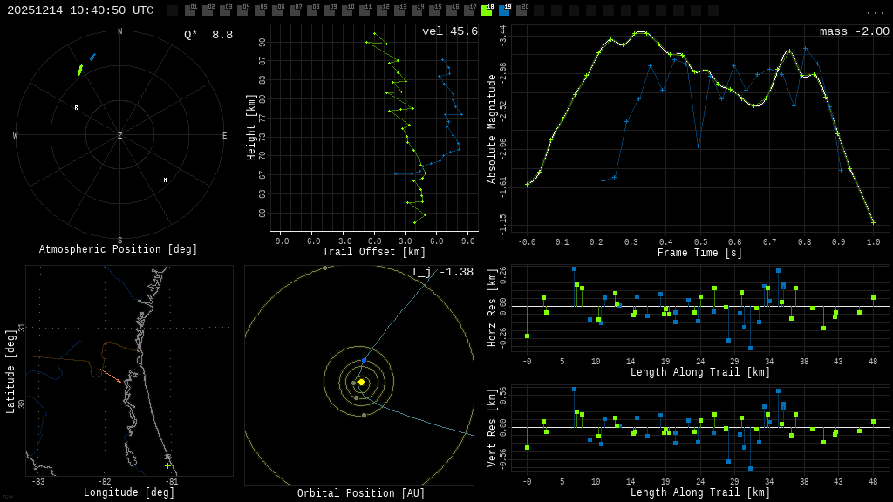Click the R marker on the sky plot
893x502 pixels.
[76, 108]
